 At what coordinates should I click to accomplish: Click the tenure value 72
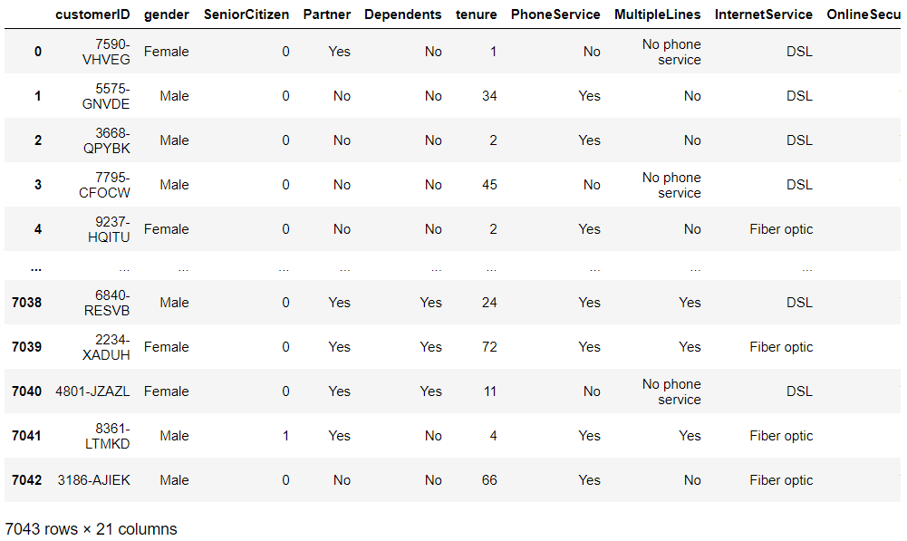[x=489, y=347]
